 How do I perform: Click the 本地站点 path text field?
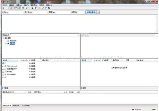tap(44, 35)
